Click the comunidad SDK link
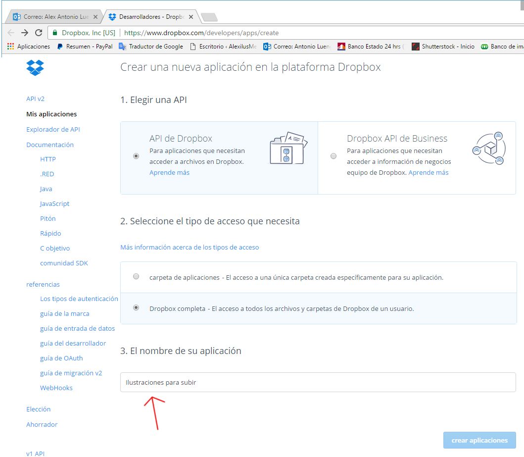This screenshot has width=524, height=457. tap(64, 263)
